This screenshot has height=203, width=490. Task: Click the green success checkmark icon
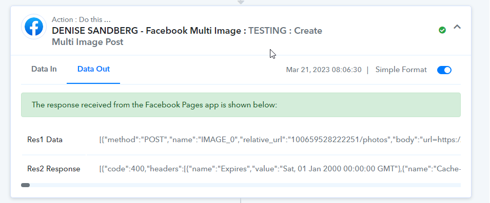(442, 30)
